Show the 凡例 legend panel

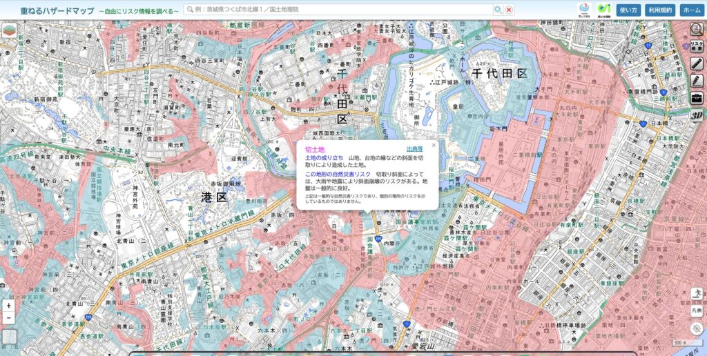(697, 310)
